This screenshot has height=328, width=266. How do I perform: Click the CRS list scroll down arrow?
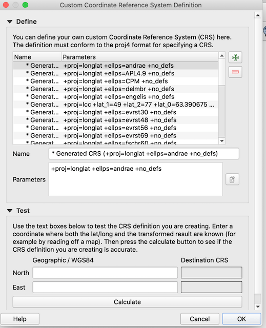pyautogui.click(x=222, y=141)
